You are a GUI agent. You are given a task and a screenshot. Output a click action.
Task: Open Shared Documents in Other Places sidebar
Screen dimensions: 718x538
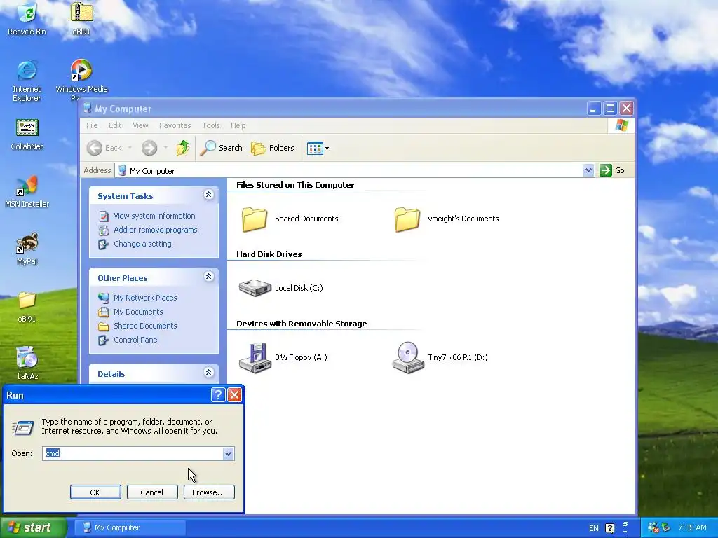tap(145, 326)
